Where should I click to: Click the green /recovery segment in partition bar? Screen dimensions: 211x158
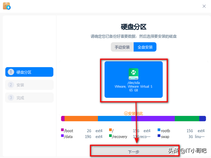tap(187, 118)
